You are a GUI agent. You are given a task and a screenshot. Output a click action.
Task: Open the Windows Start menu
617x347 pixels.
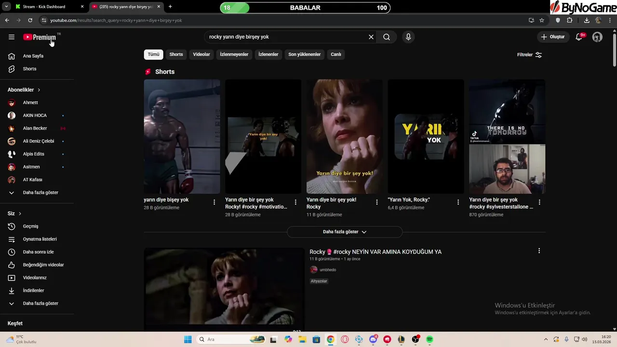point(188,339)
